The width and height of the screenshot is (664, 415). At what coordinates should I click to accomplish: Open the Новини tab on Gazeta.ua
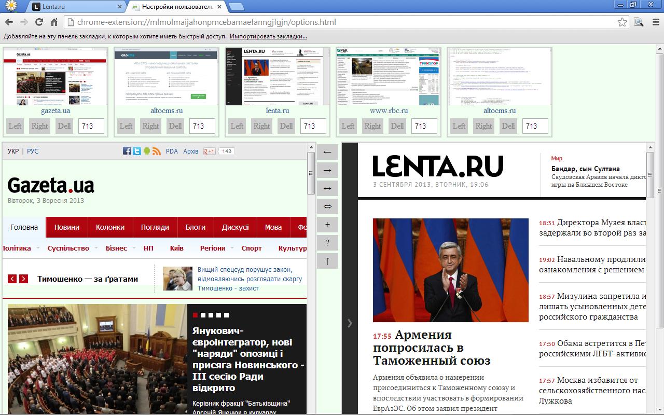pos(67,227)
